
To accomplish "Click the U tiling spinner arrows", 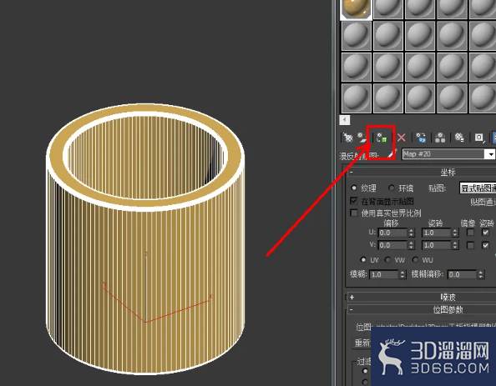I will coord(455,233).
